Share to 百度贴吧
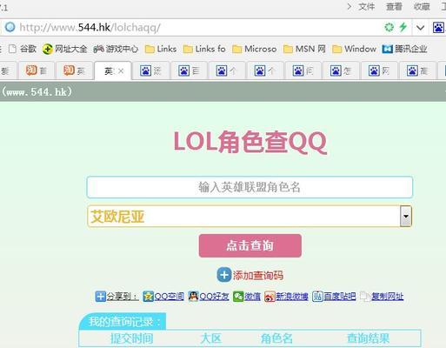The width and height of the screenshot is (446, 348). coord(340,297)
